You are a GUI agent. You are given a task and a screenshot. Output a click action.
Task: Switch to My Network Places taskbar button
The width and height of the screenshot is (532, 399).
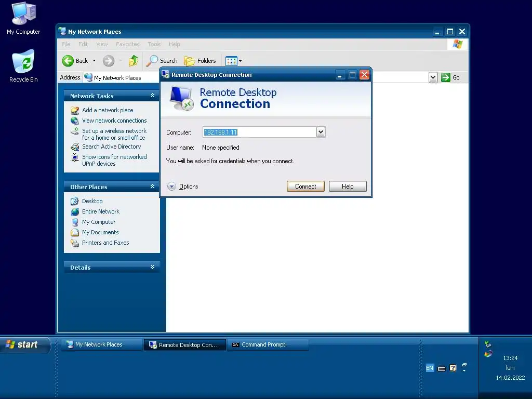[x=102, y=344]
